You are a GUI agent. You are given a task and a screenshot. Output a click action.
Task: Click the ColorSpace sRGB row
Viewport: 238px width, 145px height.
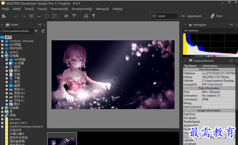[209, 99]
